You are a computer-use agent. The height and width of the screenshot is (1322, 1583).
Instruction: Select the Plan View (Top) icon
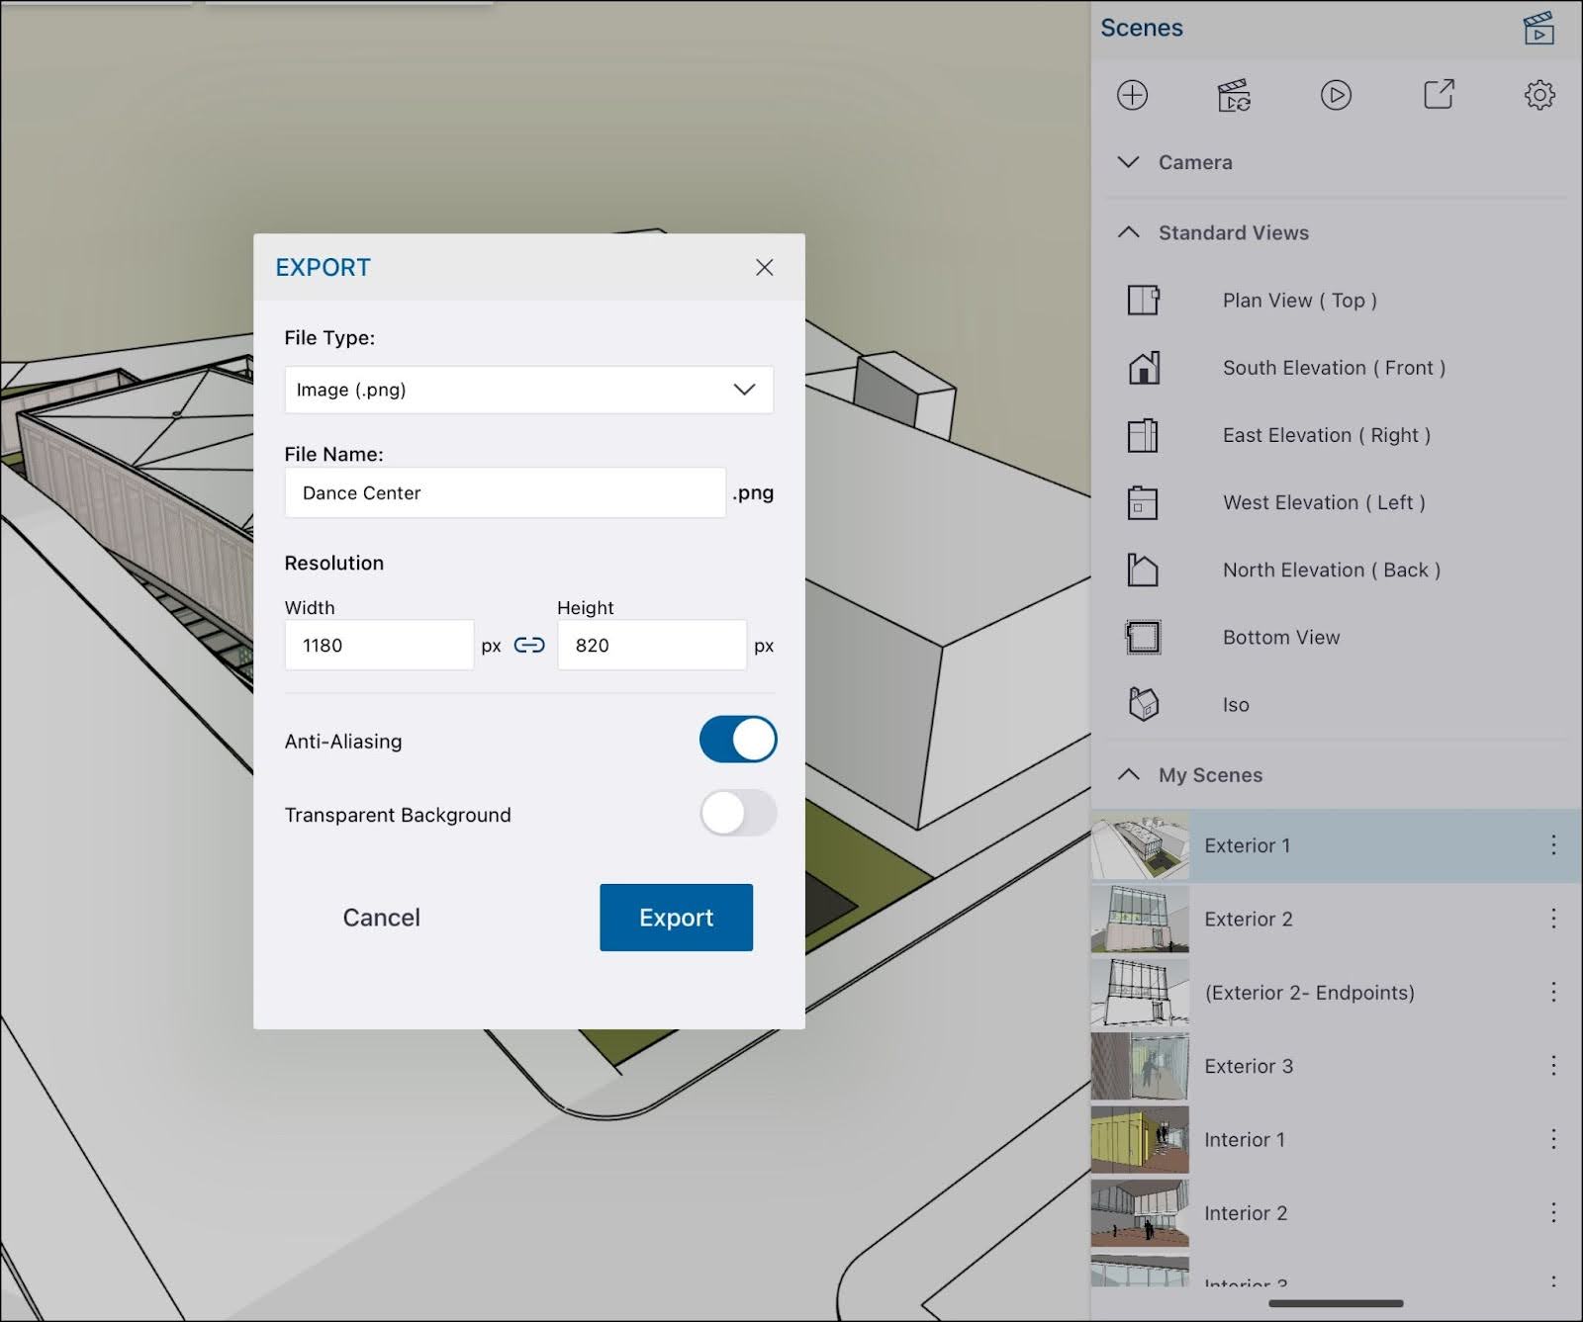click(1144, 301)
